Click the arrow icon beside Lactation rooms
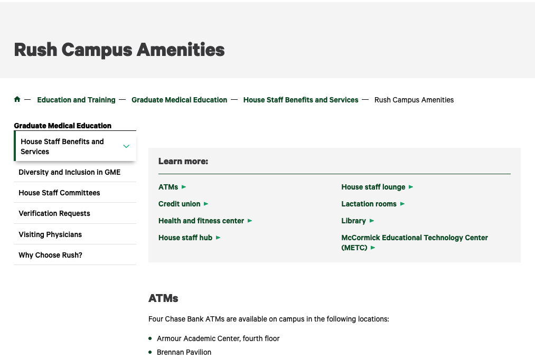Screen dimensions: 535x359 click(402, 204)
